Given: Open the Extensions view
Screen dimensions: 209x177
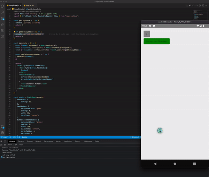Looking at the screenshot, I should pyautogui.click(x=2, y=30).
